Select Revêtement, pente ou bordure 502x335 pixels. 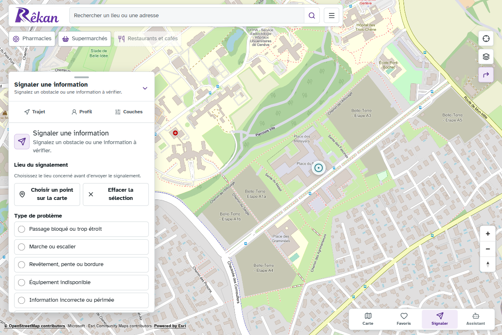click(81, 264)
